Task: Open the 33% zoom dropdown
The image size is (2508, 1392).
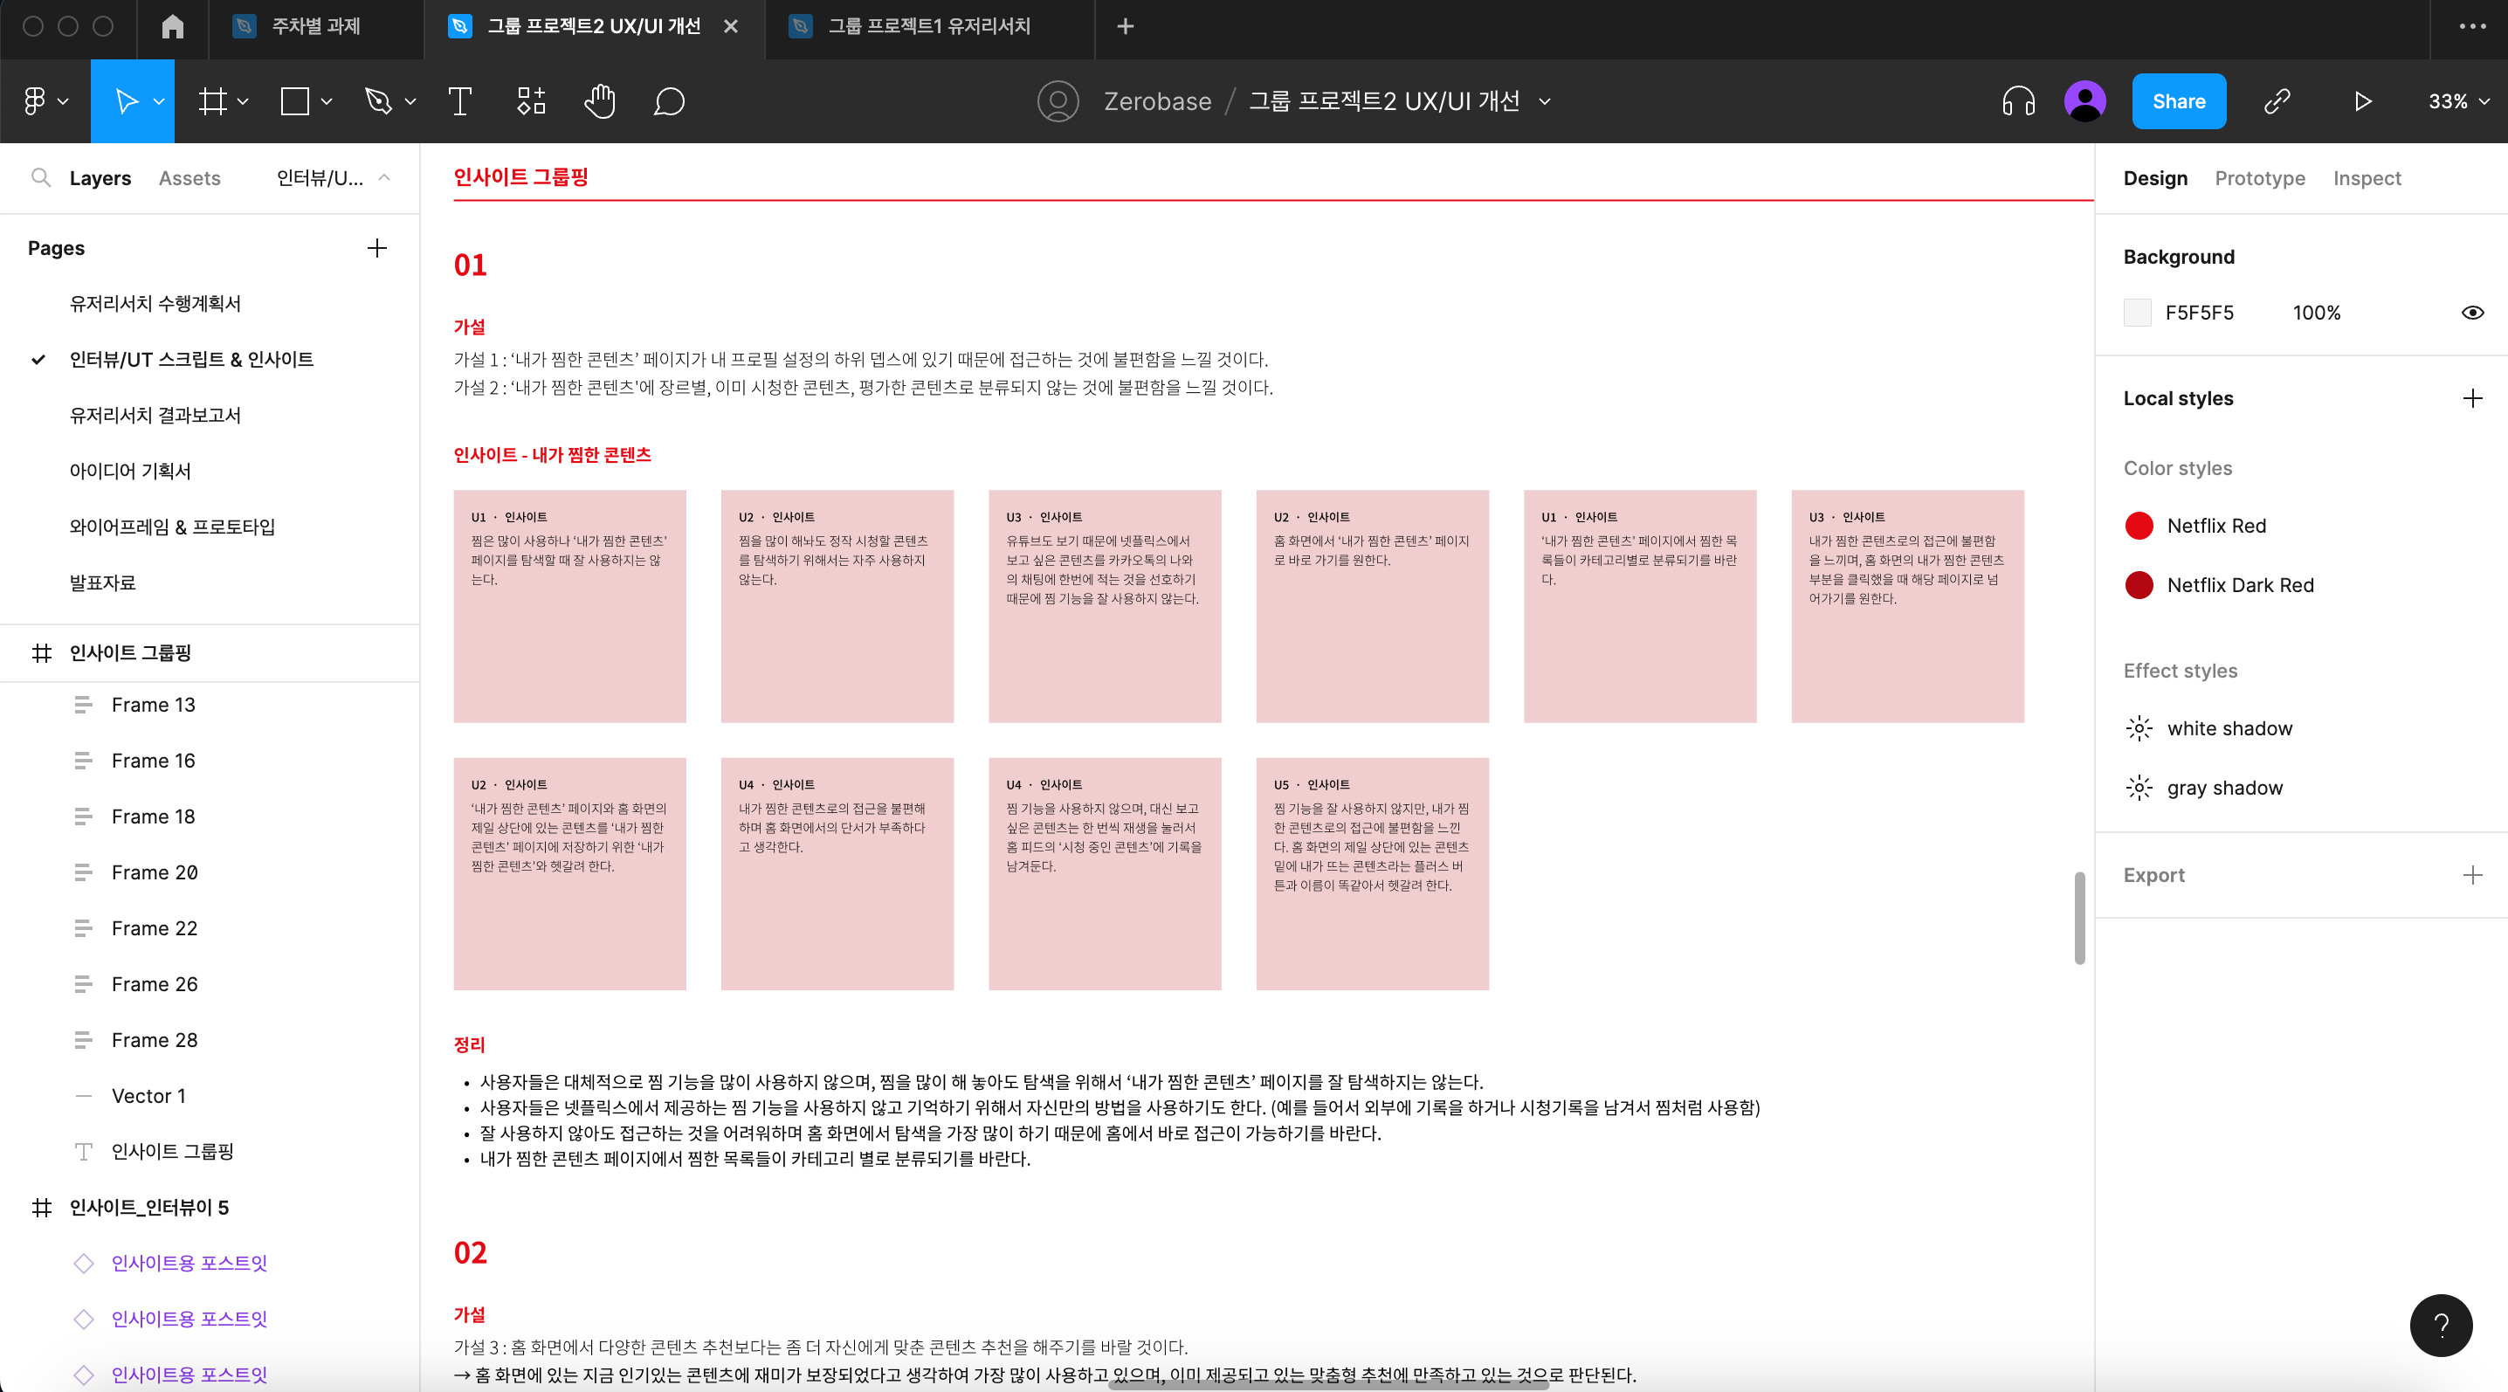Action: coord(2457,101)
